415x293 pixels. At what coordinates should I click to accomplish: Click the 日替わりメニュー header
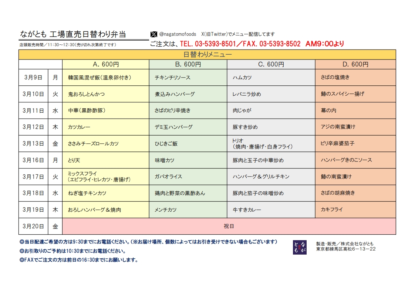click(207, 54)
